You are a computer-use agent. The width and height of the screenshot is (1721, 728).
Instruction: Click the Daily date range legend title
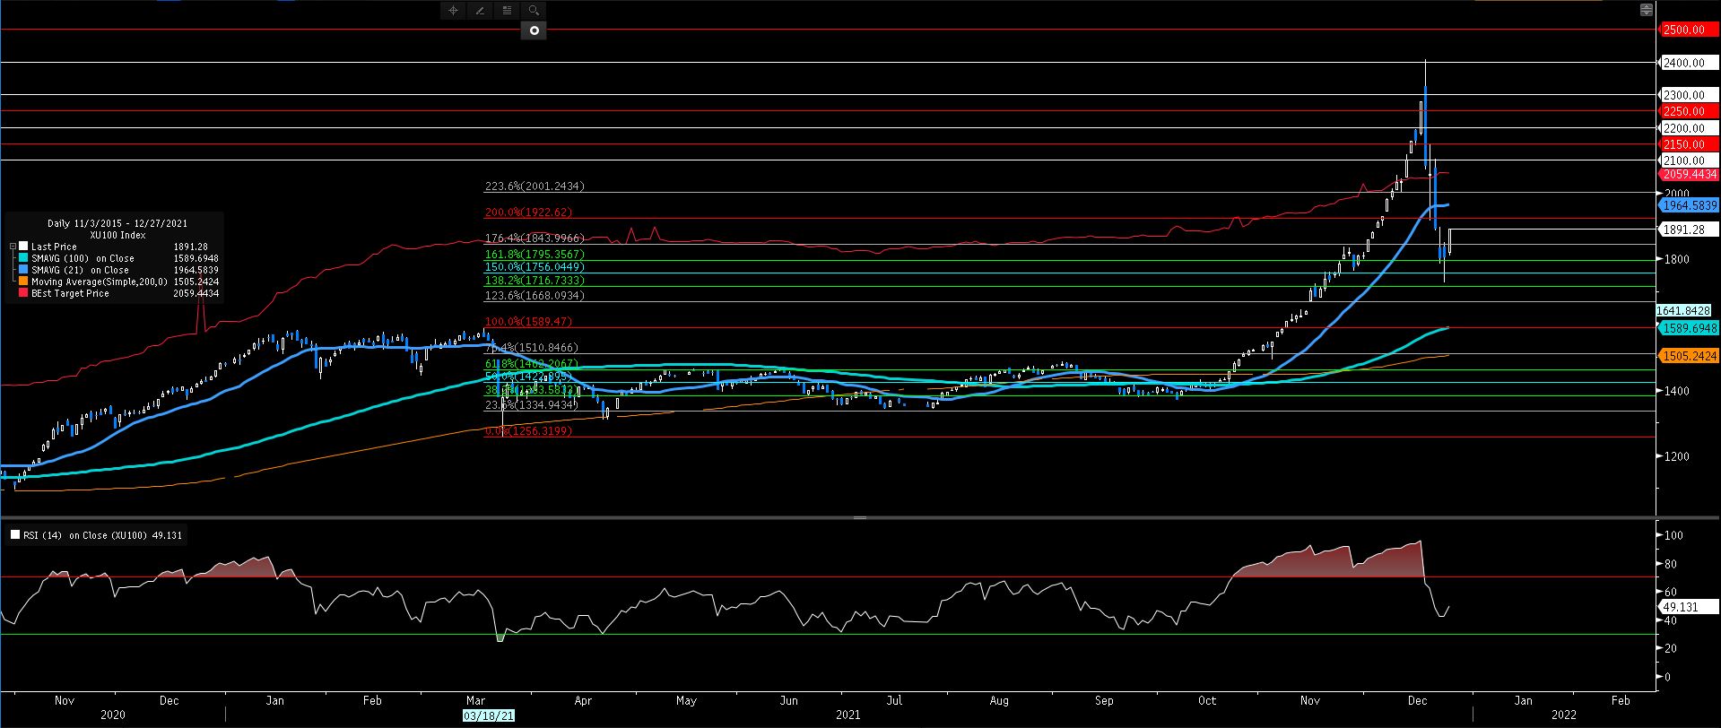117,223
